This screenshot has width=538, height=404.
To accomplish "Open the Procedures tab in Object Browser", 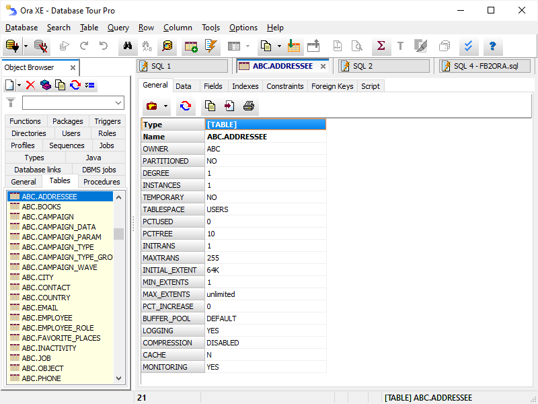I will pyautogui.click(x=102, y=182).
